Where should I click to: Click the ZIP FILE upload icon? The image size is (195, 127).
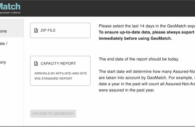coord(36,30)
